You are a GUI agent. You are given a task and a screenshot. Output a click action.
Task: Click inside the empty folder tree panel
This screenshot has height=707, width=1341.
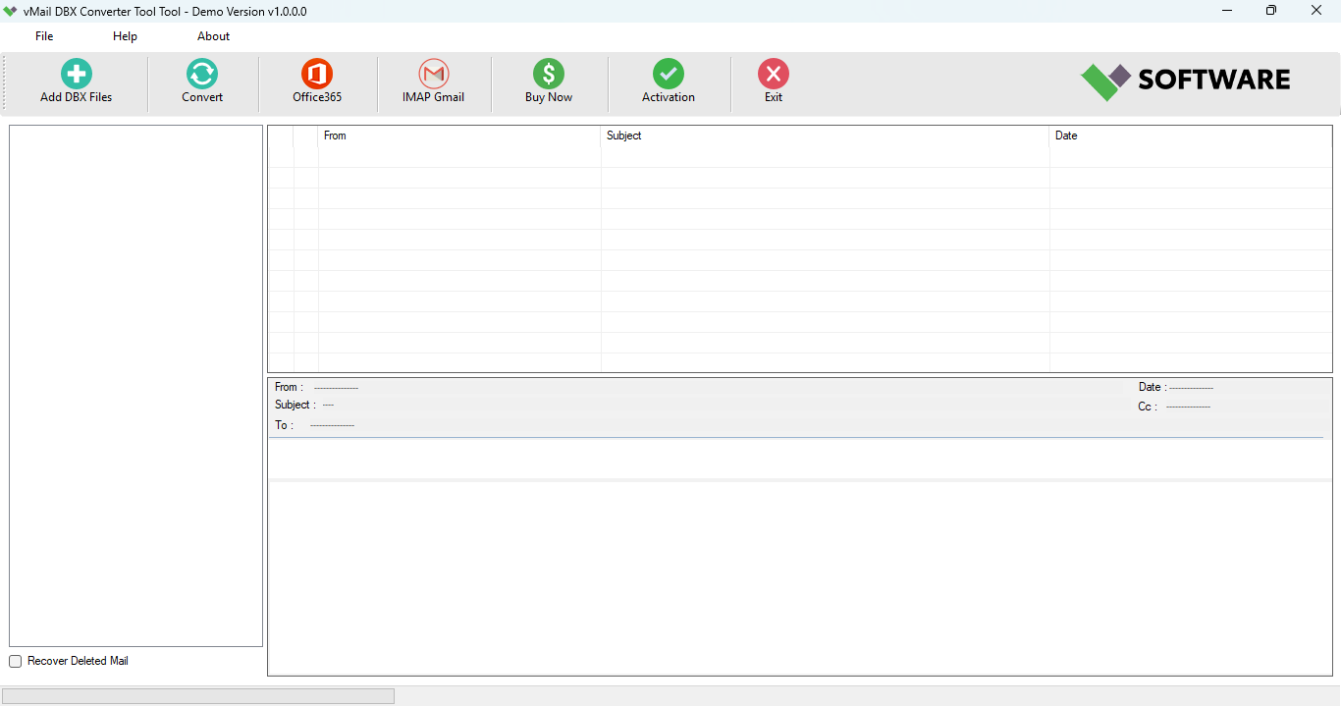click(135, 385)
